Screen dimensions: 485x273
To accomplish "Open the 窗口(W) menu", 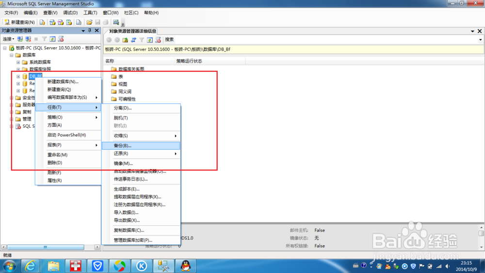I will 111,13.
